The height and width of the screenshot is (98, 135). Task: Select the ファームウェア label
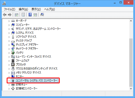(x=22, y=60)
